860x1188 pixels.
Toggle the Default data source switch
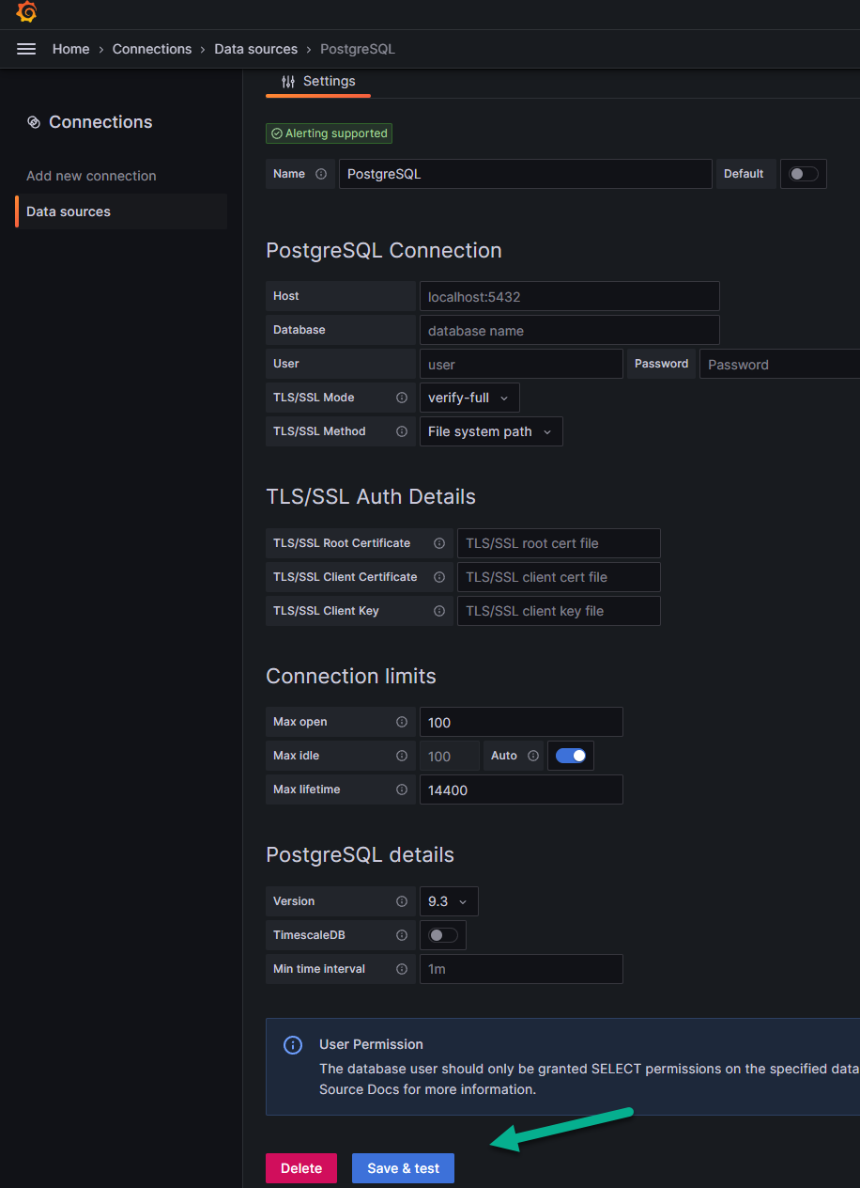(803, 174)
